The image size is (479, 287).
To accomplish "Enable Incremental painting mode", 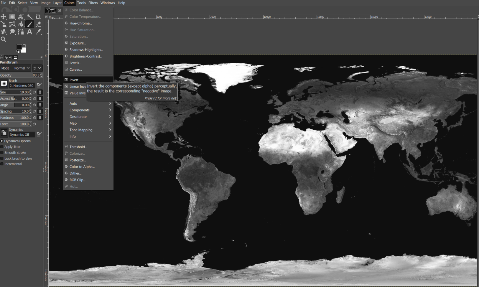I will point(2,164).
